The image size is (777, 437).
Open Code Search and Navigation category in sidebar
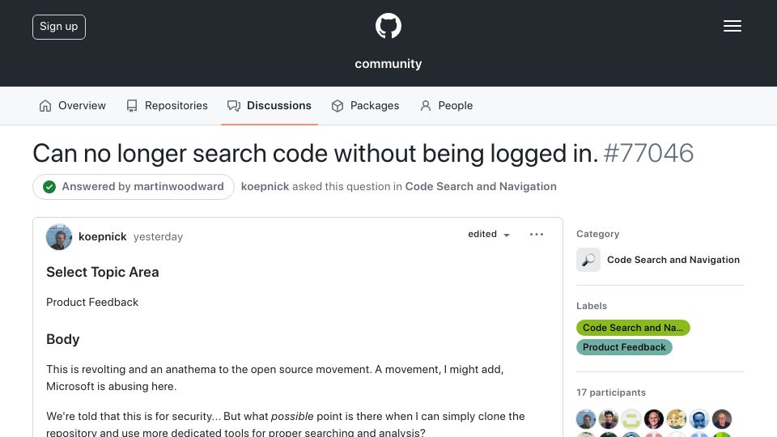[x=673, y=260]
